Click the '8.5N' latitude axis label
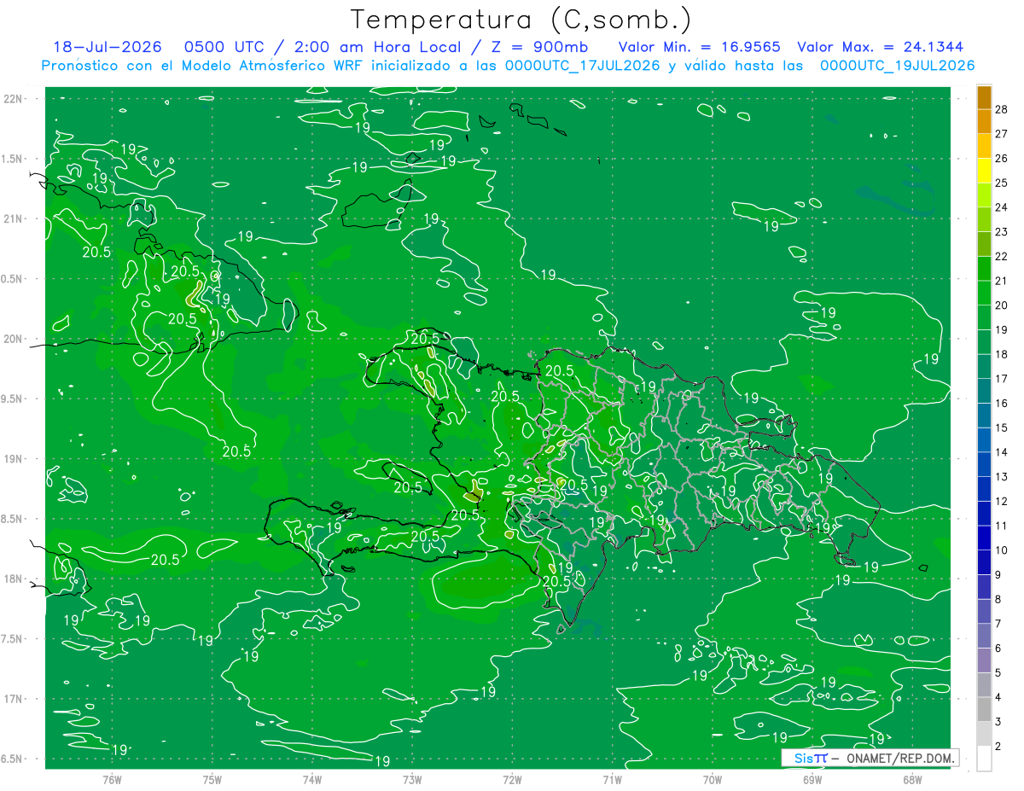Viewport: 1024px width, 791px height. point(11,520)
